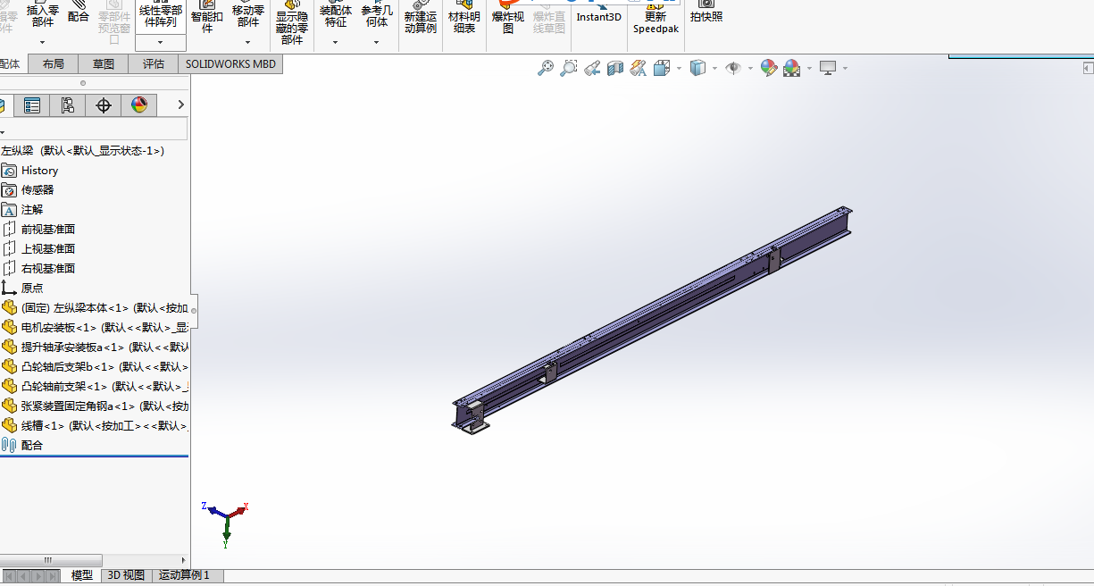Image resolution: width=1094 pixels, height=586 pixels.
Task: Click View Settings monitor icon
Action: coord(828,68)
